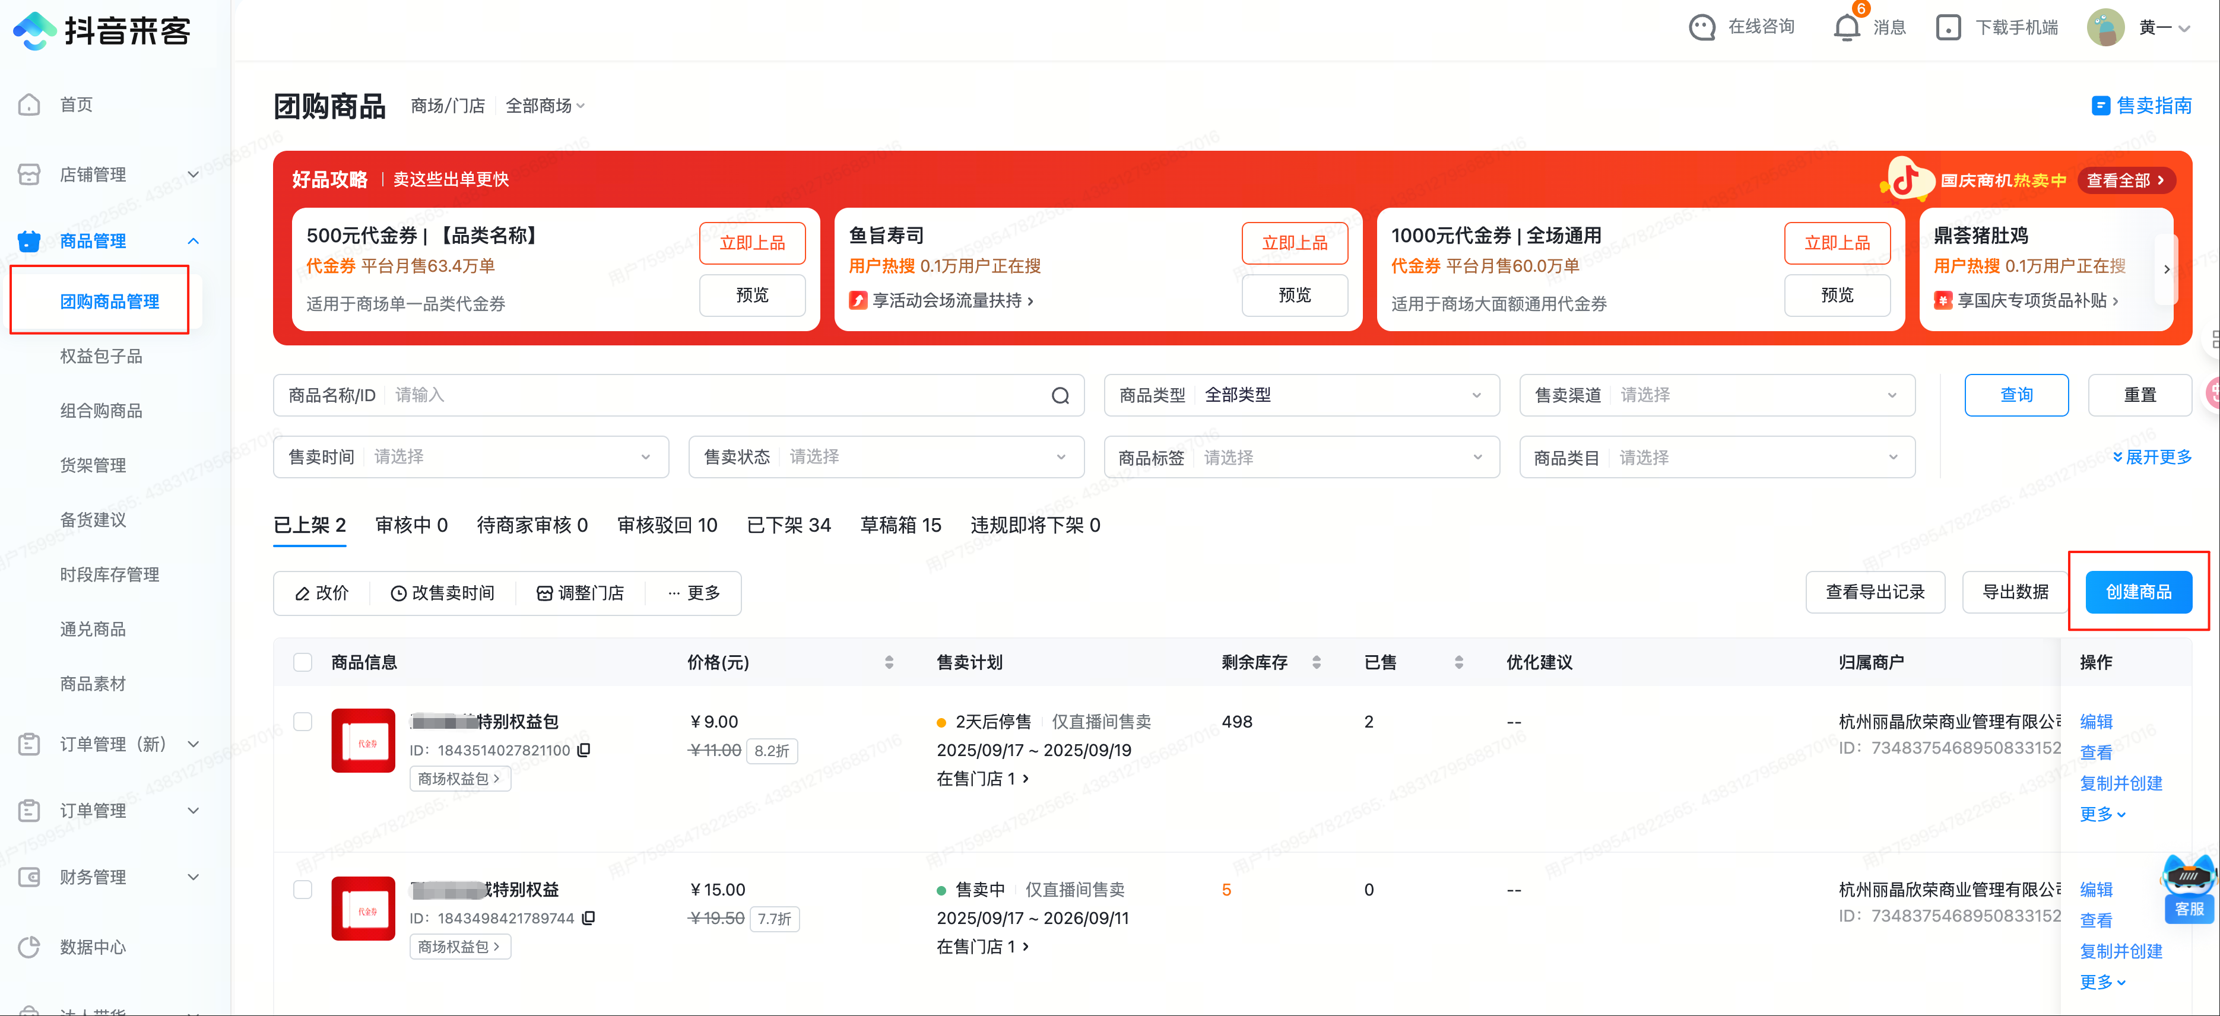This screenshot has height=1016, width=2220.
Task: Click the user avatar picture
Action: (x=2104, y=27)
